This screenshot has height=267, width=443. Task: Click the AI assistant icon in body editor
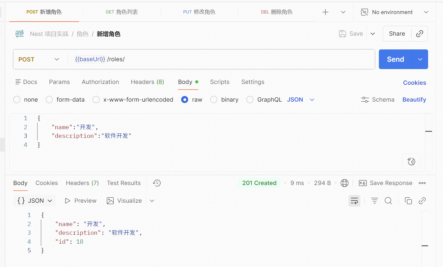click(x=411, y=161)
